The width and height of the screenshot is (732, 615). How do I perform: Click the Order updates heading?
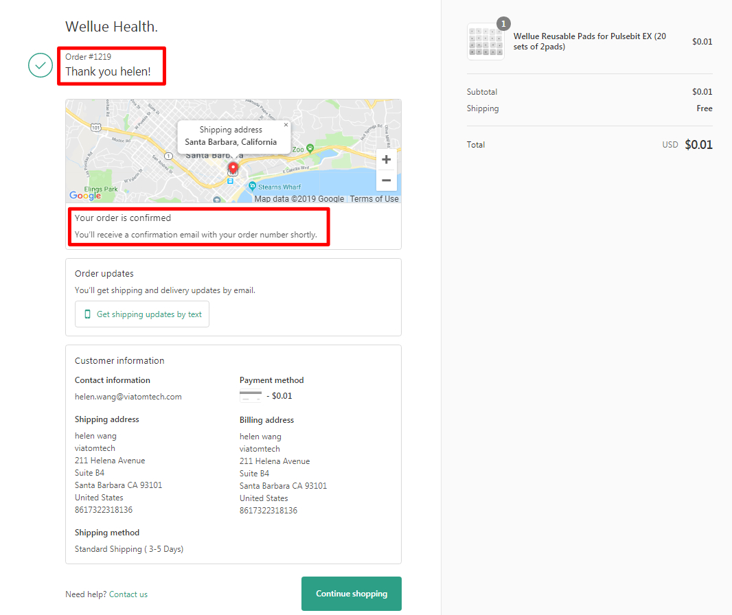pyautogui.click(x=104, y=273)
